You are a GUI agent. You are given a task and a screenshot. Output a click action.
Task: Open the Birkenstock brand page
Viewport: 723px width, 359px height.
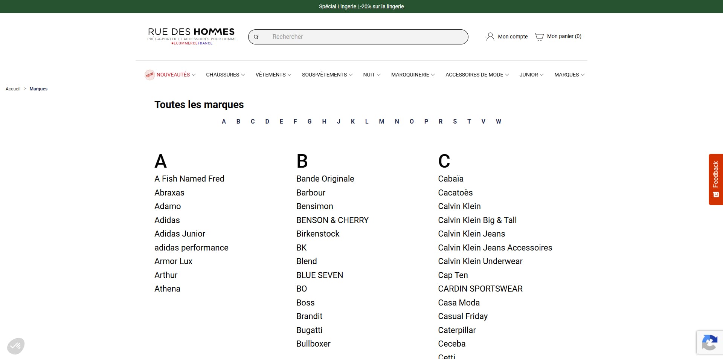(318, 234)
